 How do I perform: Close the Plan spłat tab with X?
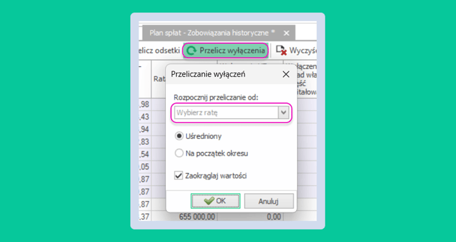click(x=286, y=33)
